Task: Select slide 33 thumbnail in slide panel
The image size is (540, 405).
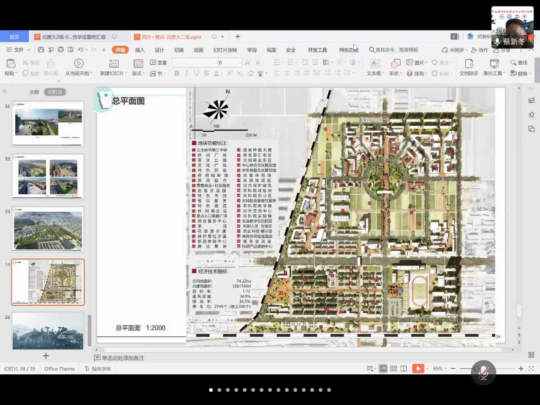Action: click(48, 229)
